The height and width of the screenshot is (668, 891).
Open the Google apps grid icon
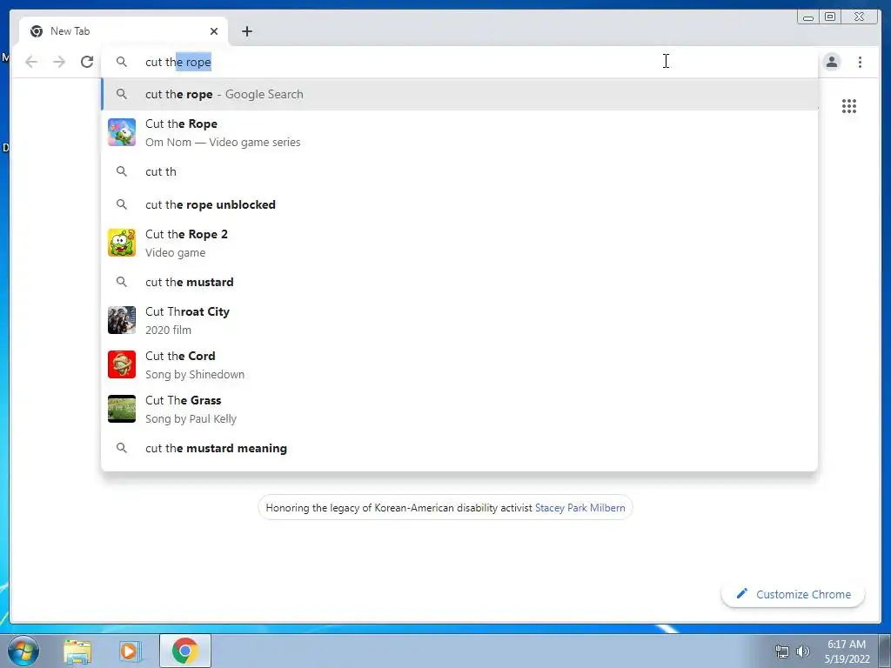click(x=849, y=105)
